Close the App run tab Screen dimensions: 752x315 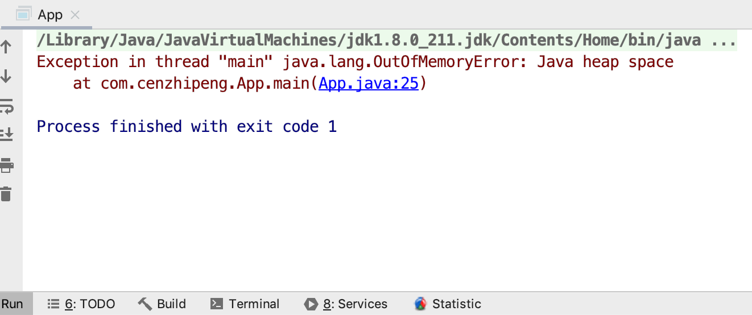click(x=75, y=15)
